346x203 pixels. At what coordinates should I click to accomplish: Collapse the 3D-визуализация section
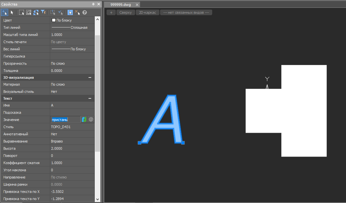90,77
